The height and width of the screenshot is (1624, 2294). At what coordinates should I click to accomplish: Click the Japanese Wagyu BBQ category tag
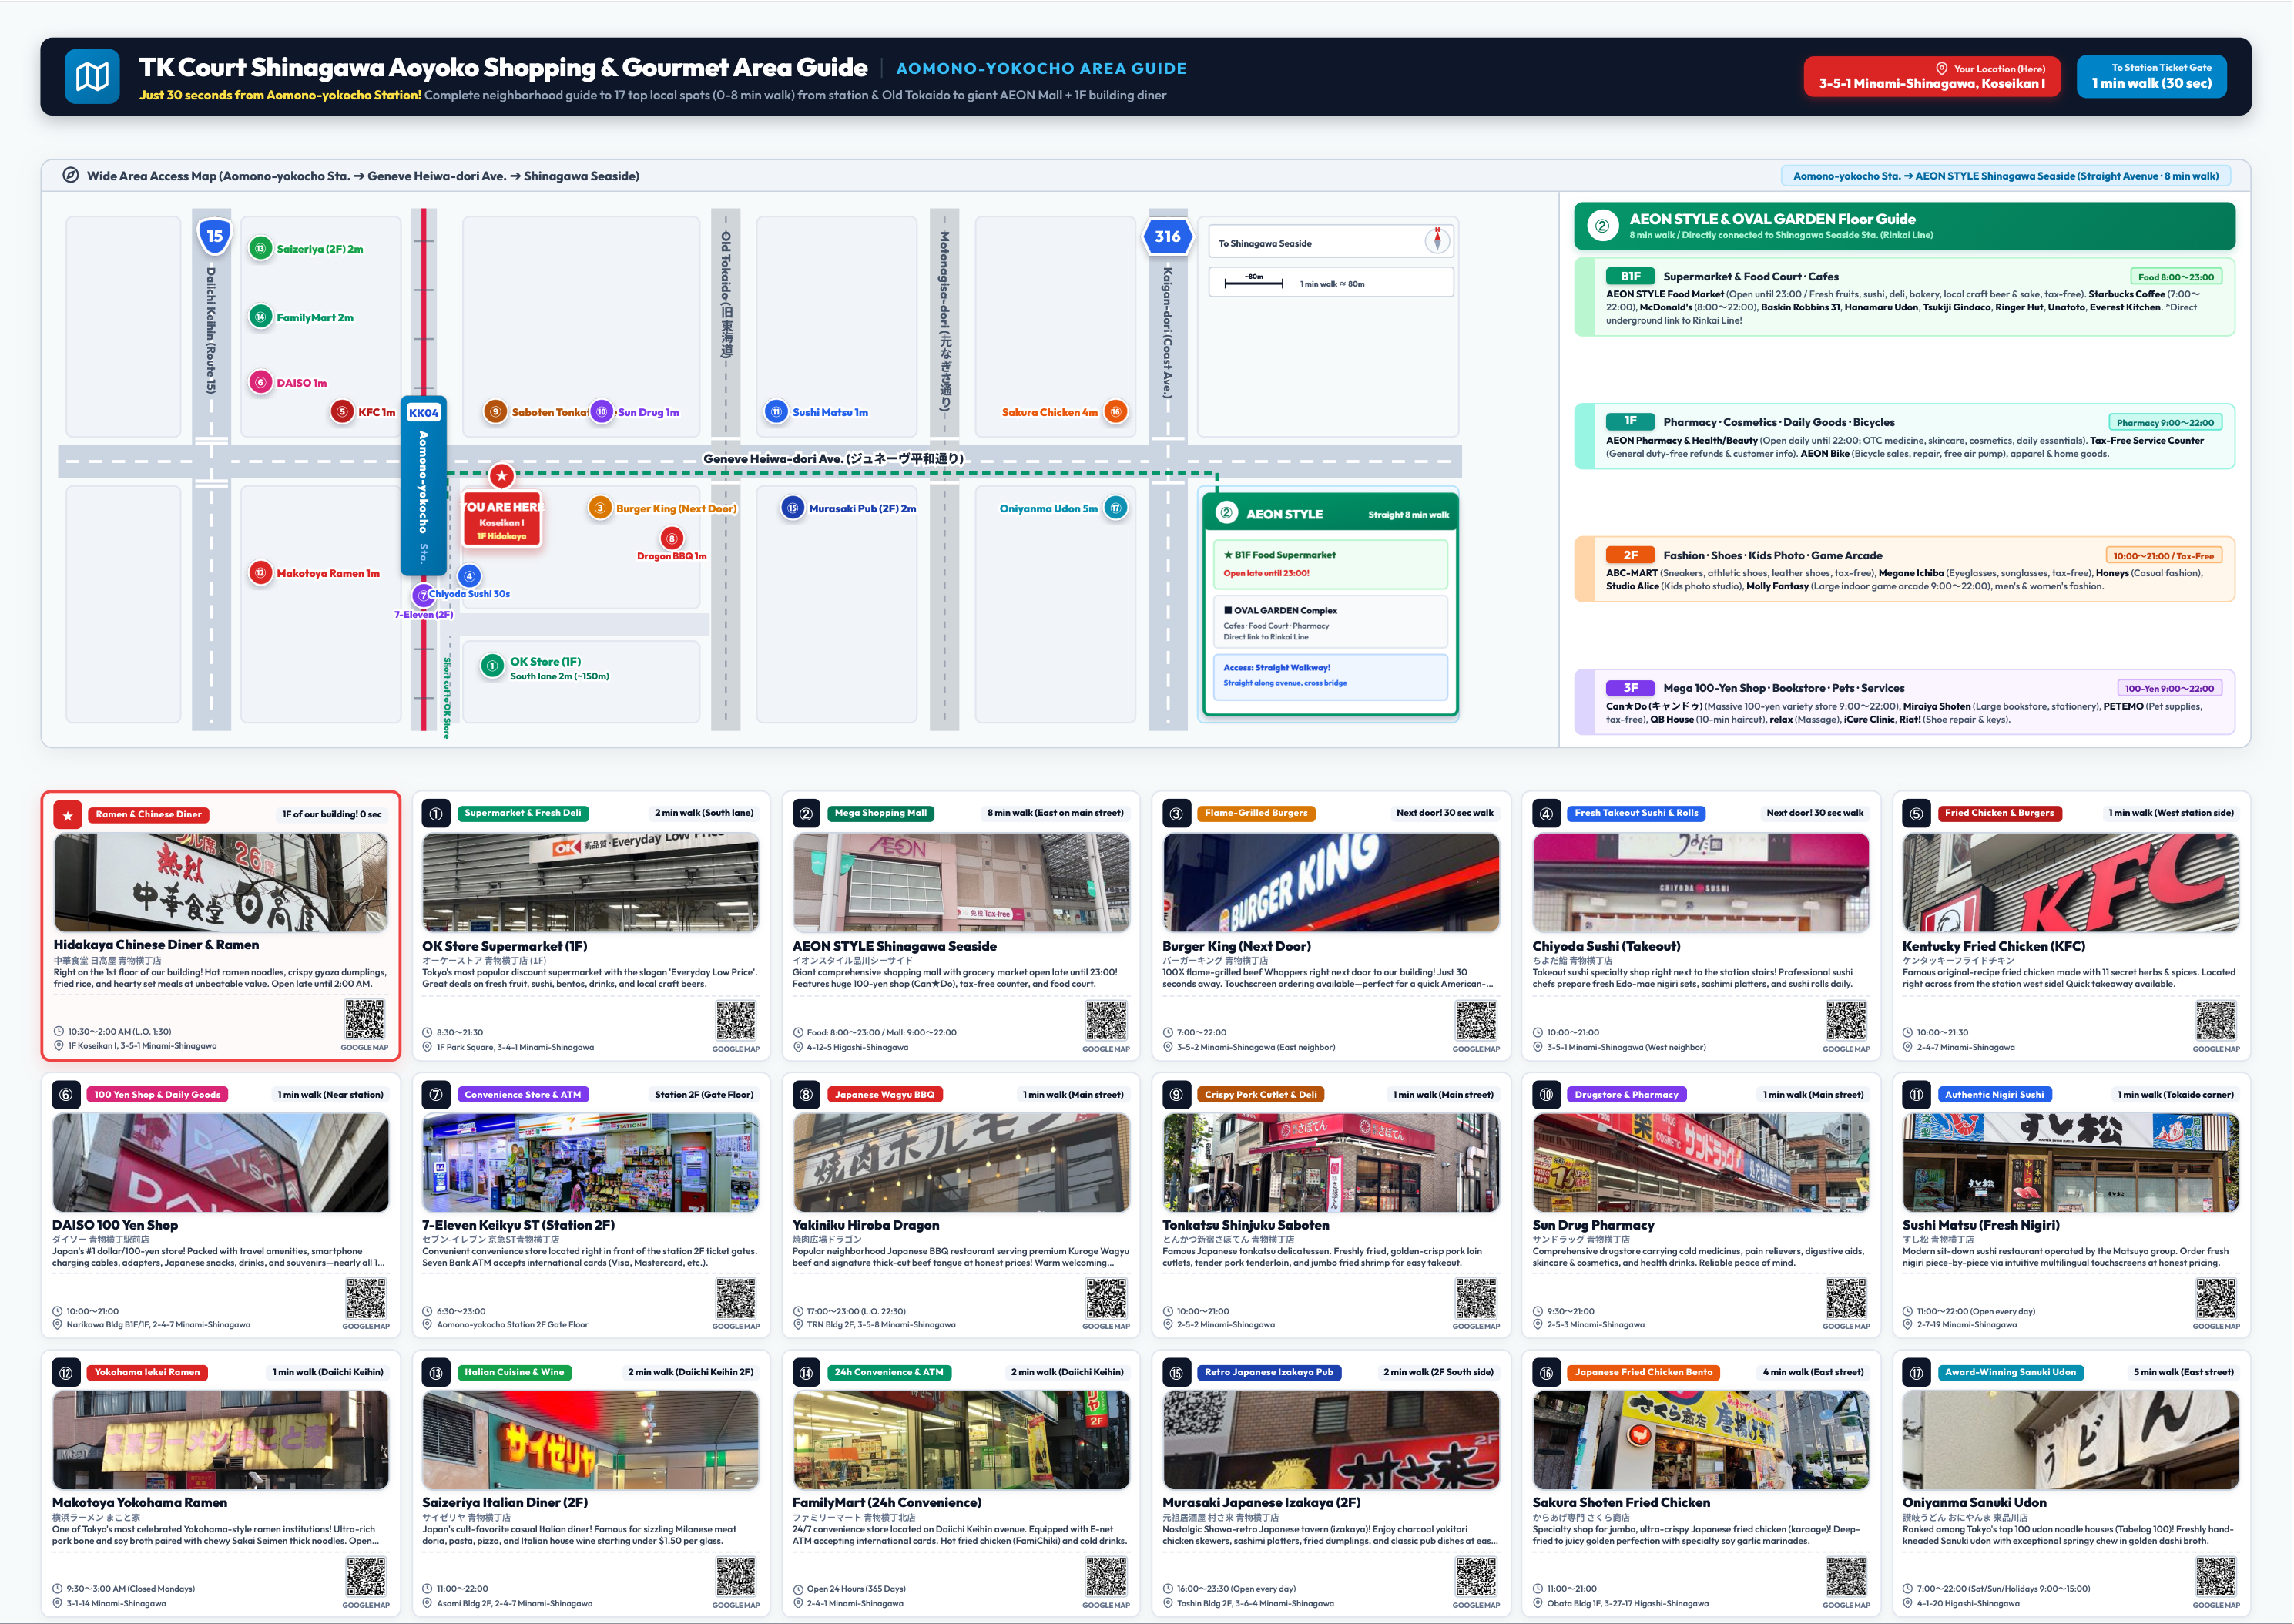tap(884, 1094)
